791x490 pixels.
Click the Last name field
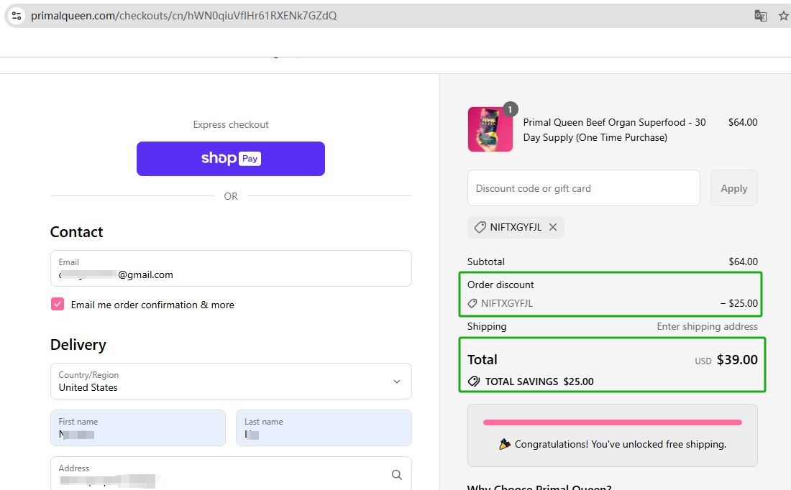(x=324, y=427)
